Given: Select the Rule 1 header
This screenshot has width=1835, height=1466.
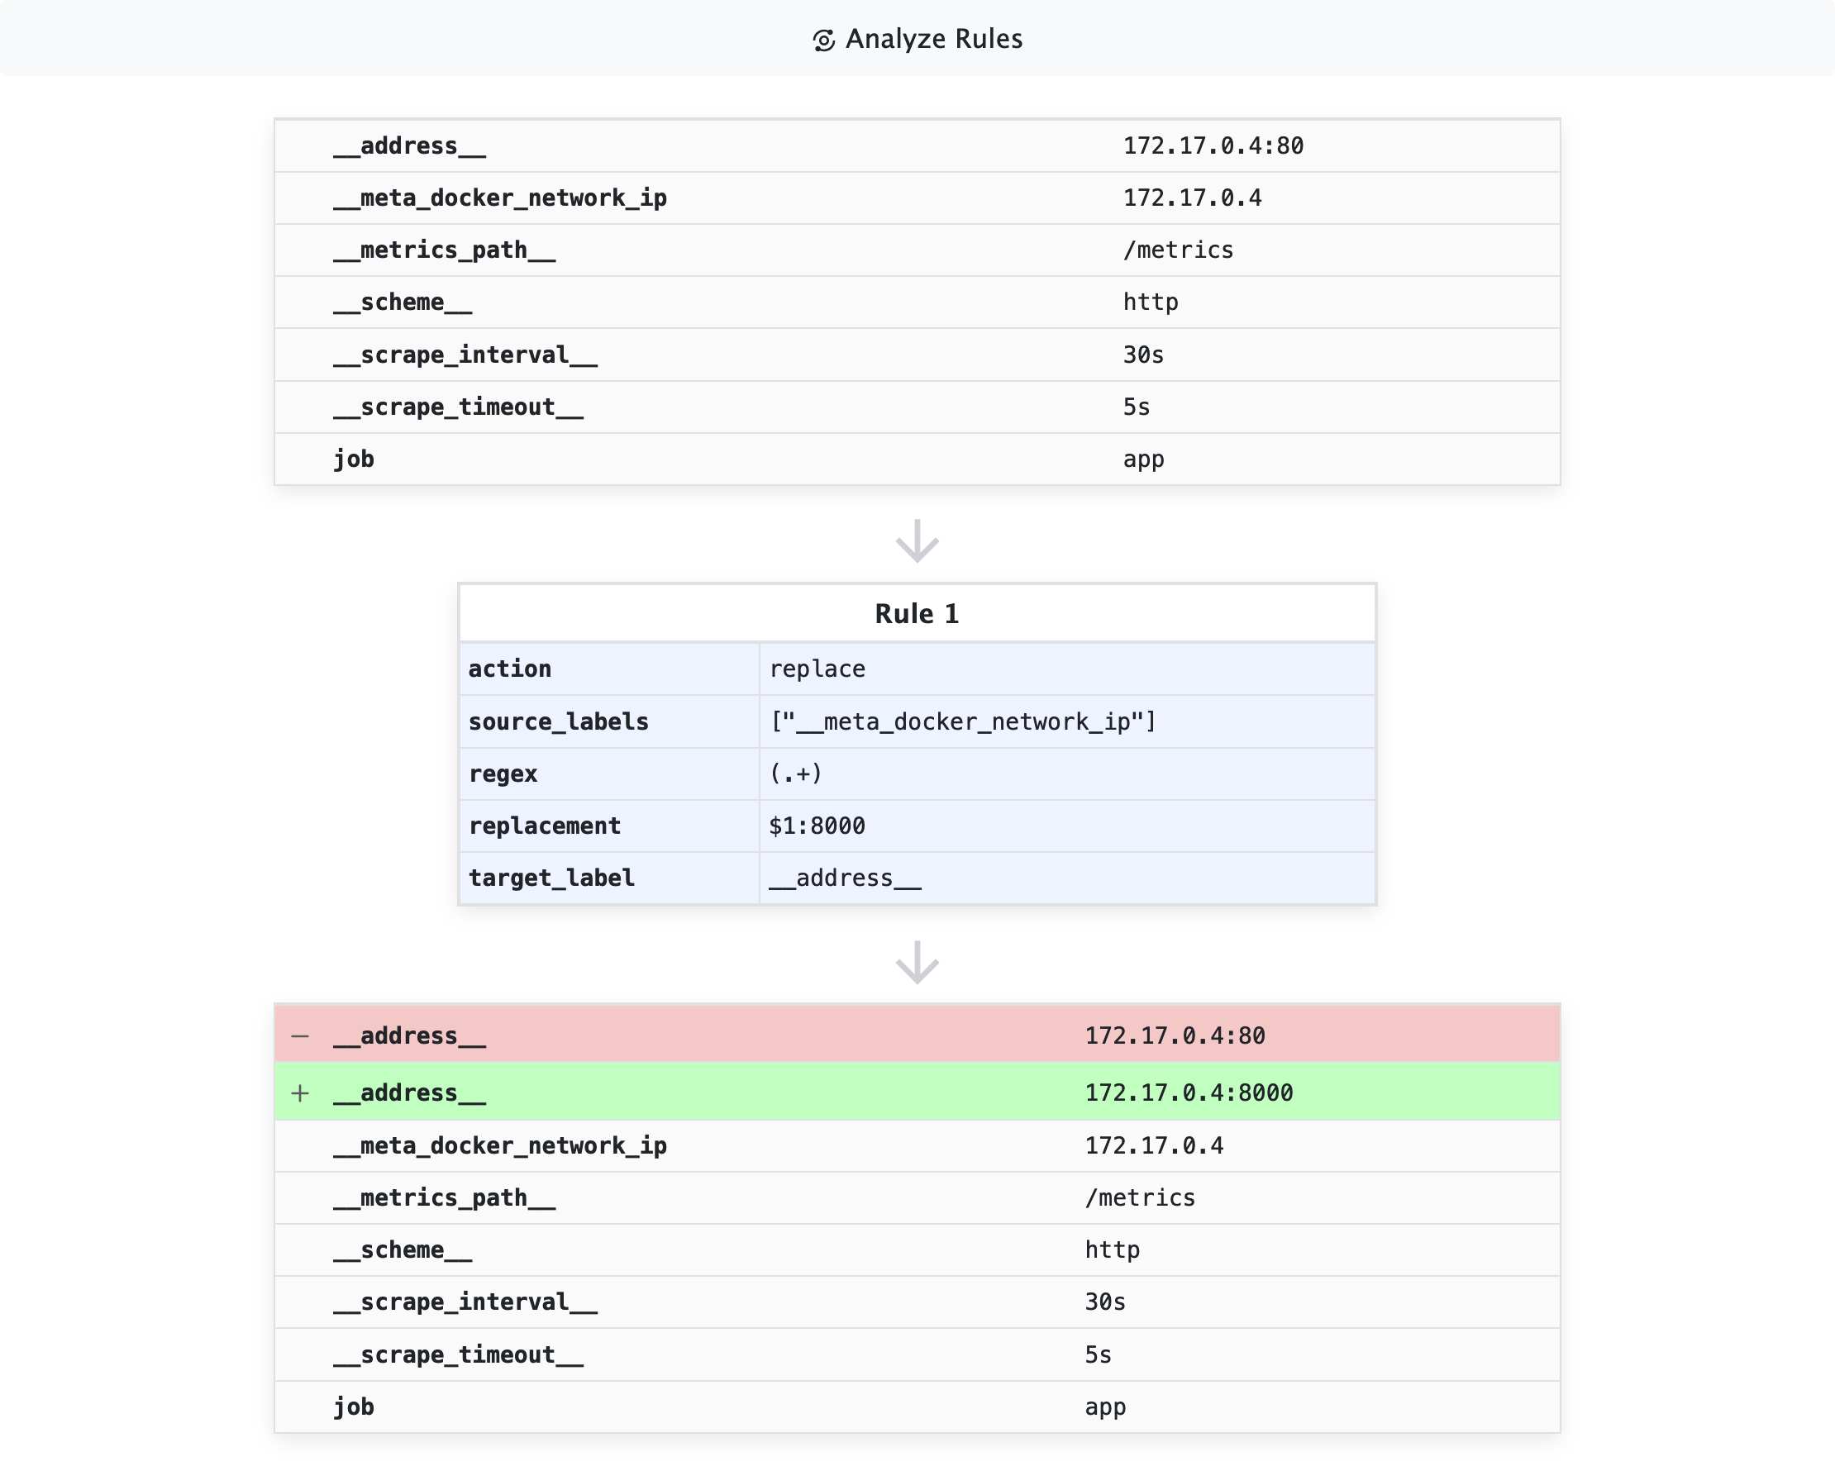Looking at the screenshot, I should pos(917,613).
